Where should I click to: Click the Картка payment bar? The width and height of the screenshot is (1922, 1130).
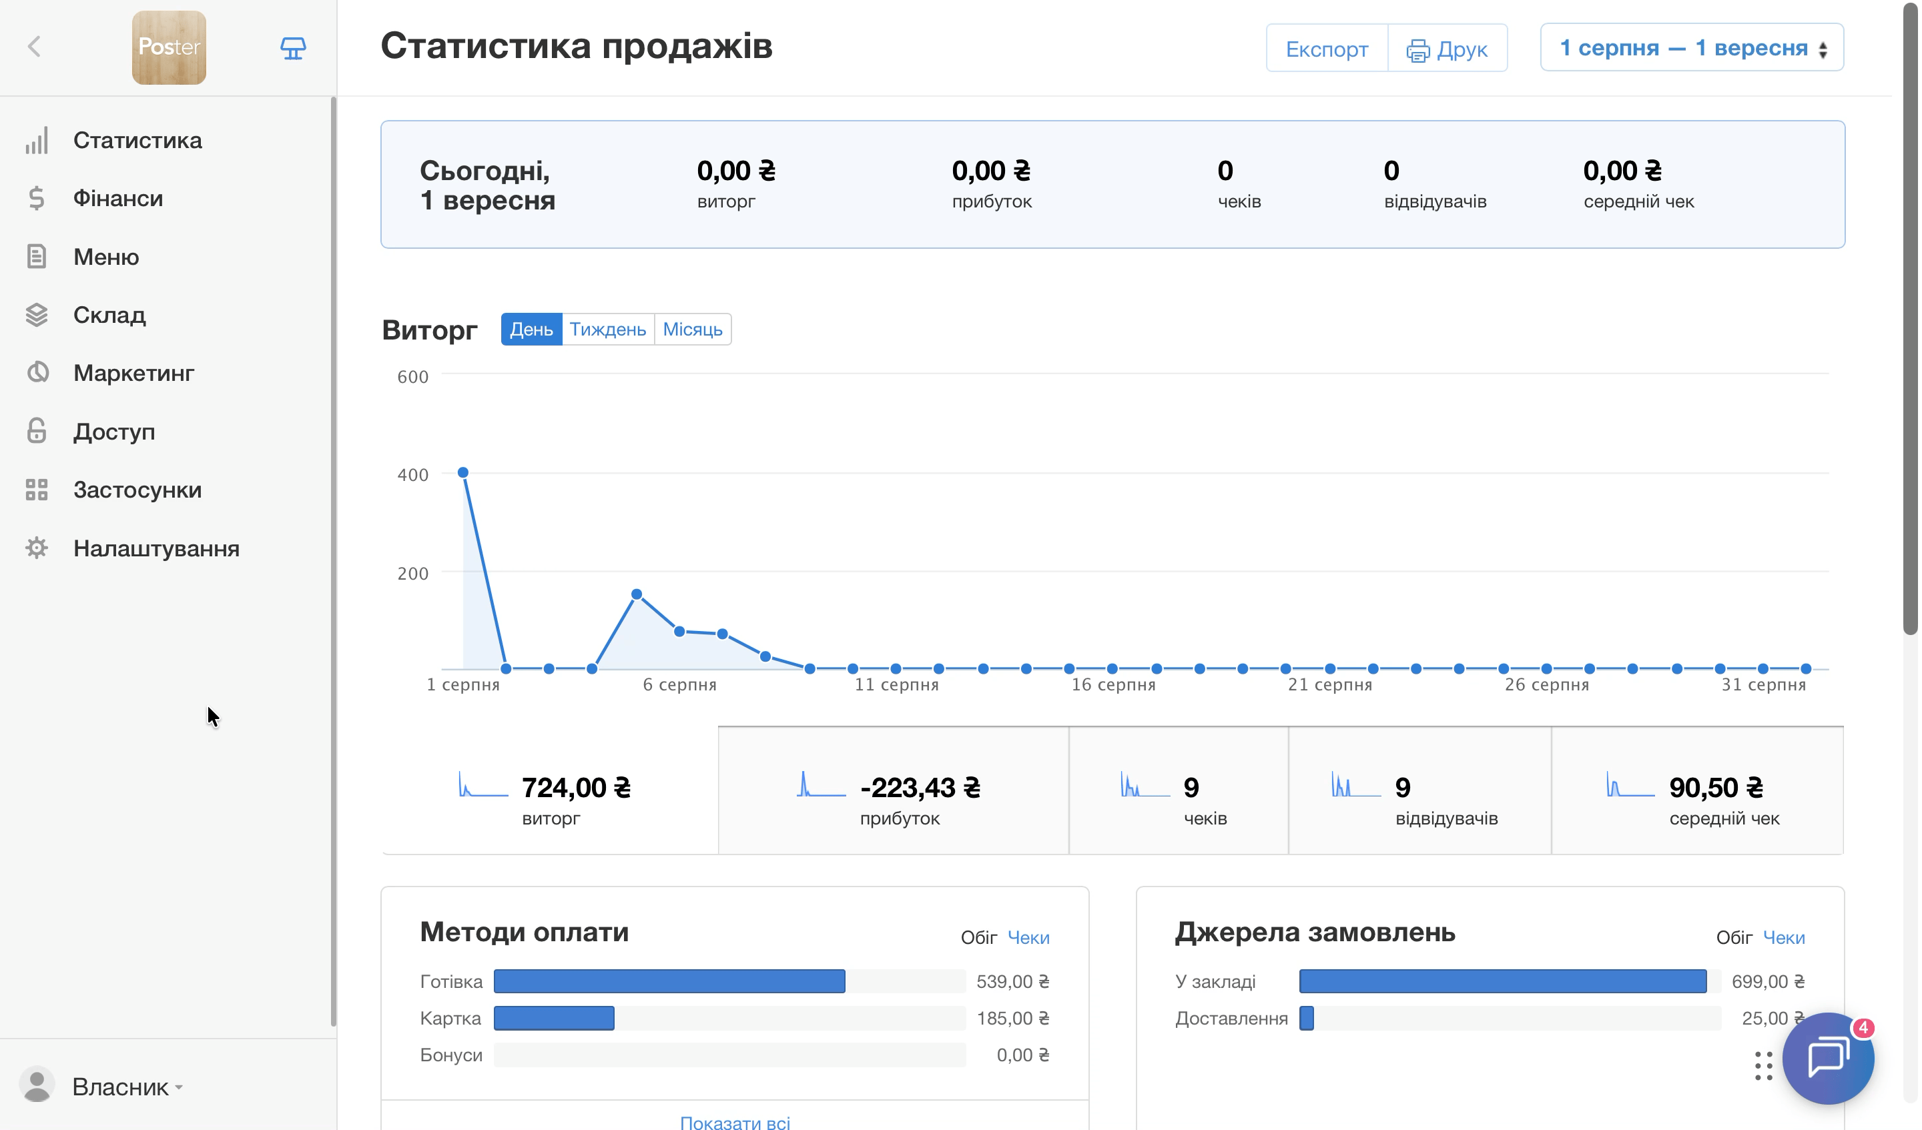pos(554,1018)
